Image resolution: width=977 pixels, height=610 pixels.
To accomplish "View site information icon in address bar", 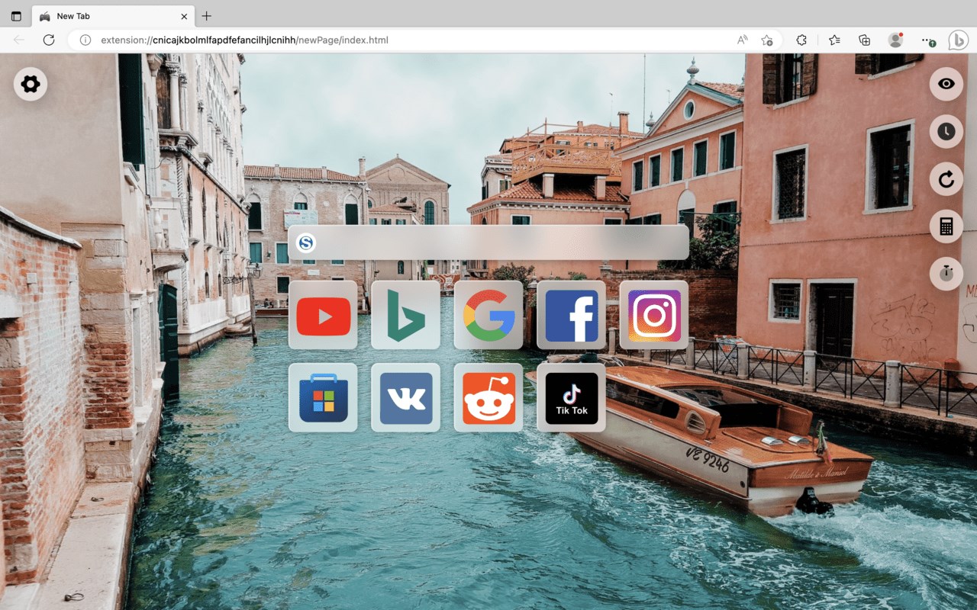I will (85, 40).
